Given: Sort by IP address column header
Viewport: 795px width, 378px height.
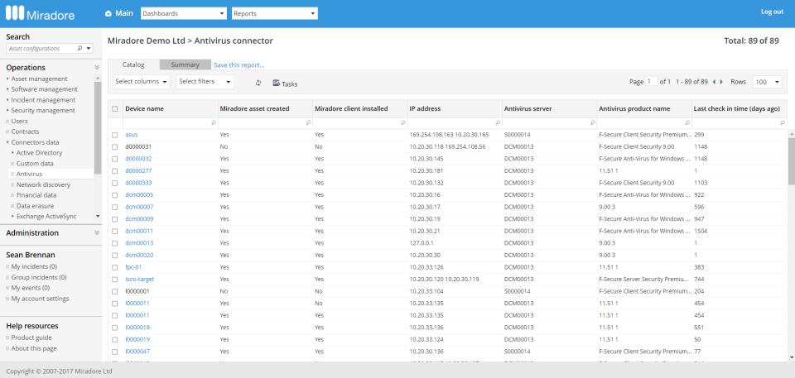Looking at the screenshot, I should pyautogui.click(x=426, y=108).
